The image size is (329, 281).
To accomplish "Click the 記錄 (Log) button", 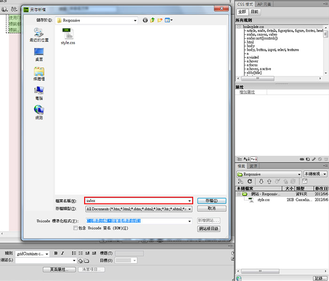I will click(320, 278).
